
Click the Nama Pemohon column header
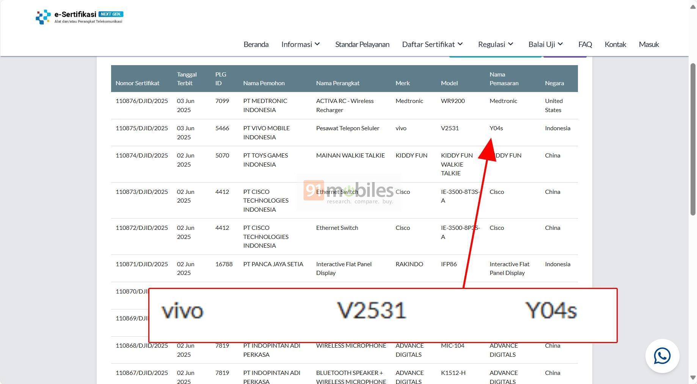[264, 83]
